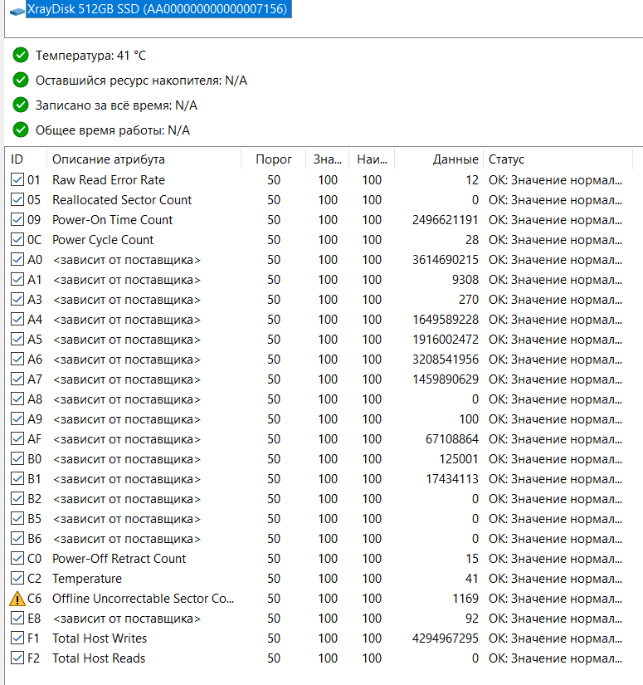Toggle checkbox for C2 Temperature

tap(17, 579)
